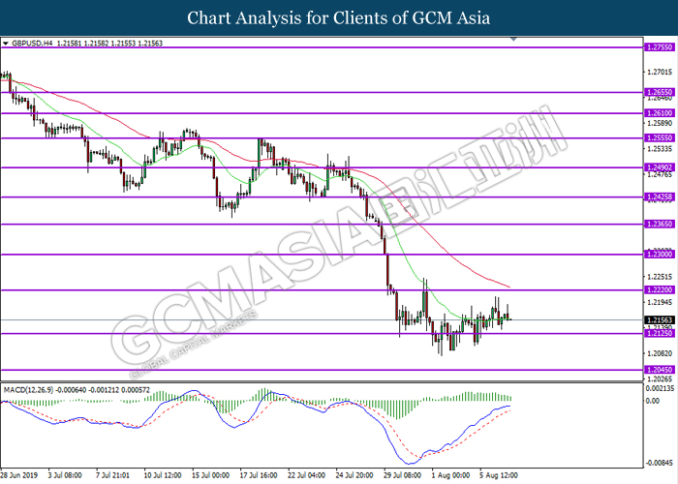Click the 17 Jul 16:00 time label
Screen dimensions: 678x484
259,475
